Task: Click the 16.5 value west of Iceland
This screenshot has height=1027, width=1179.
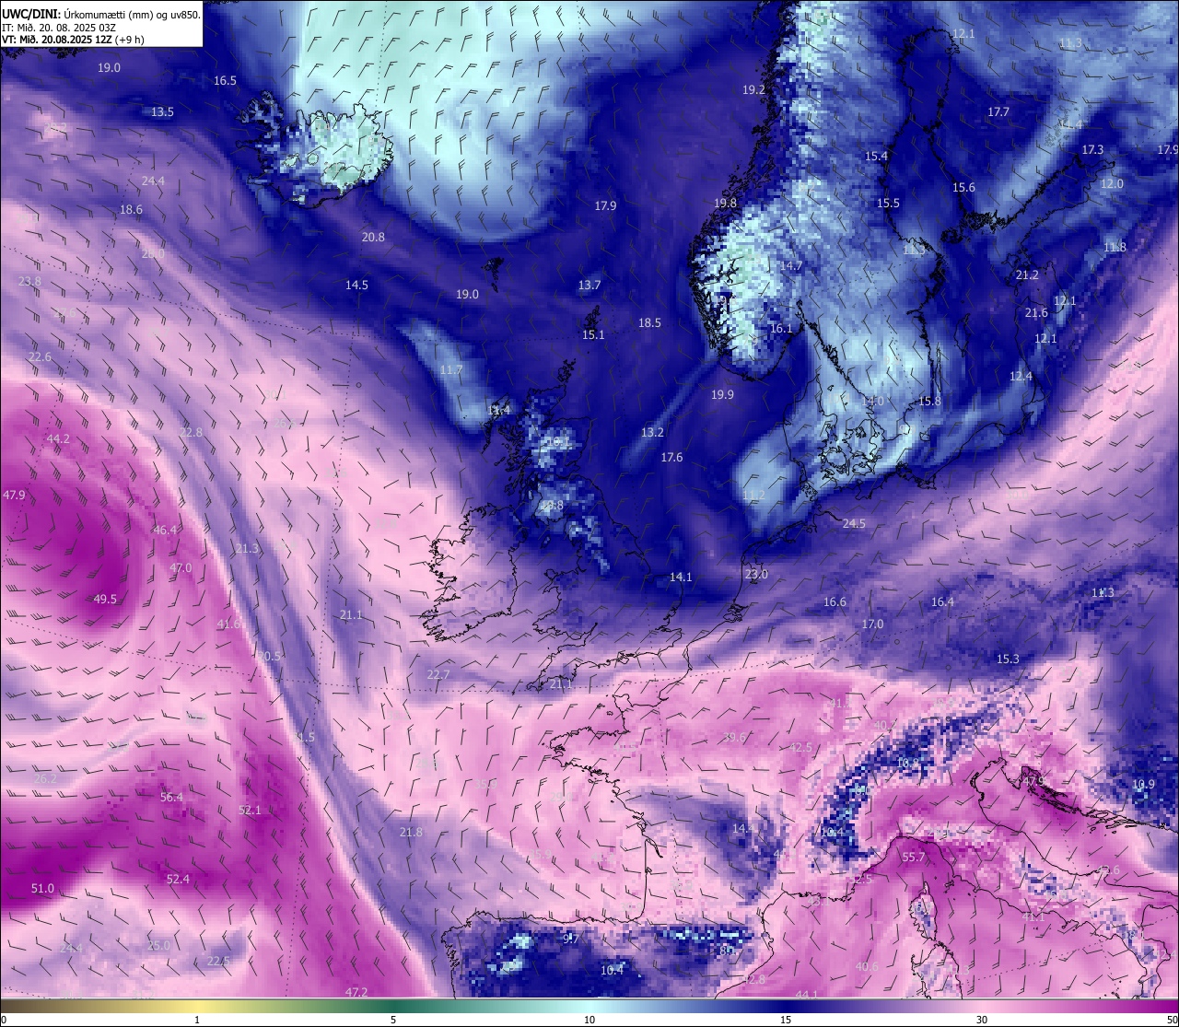Action: click(225, 81)
